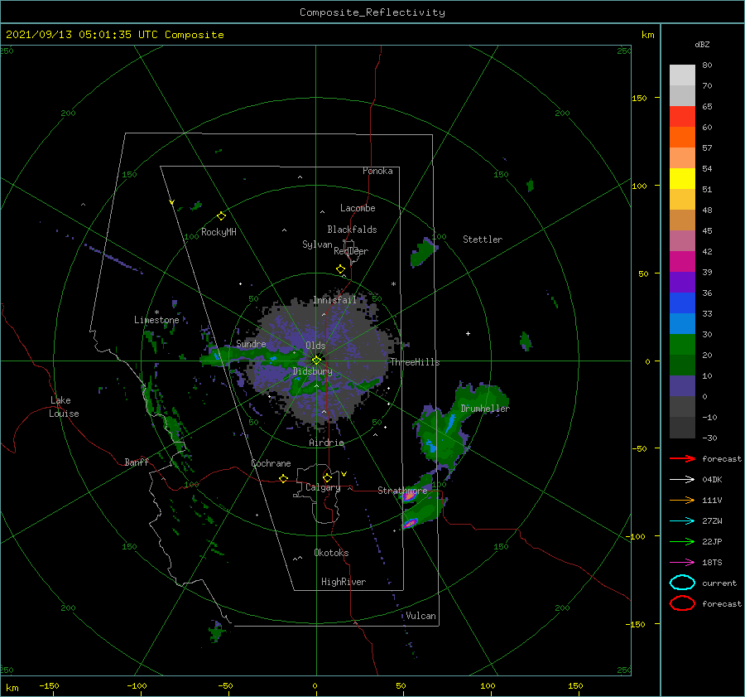Click the ThreeHills label
745x697 pixels.
pyautogui.click(x=416, y=362)
